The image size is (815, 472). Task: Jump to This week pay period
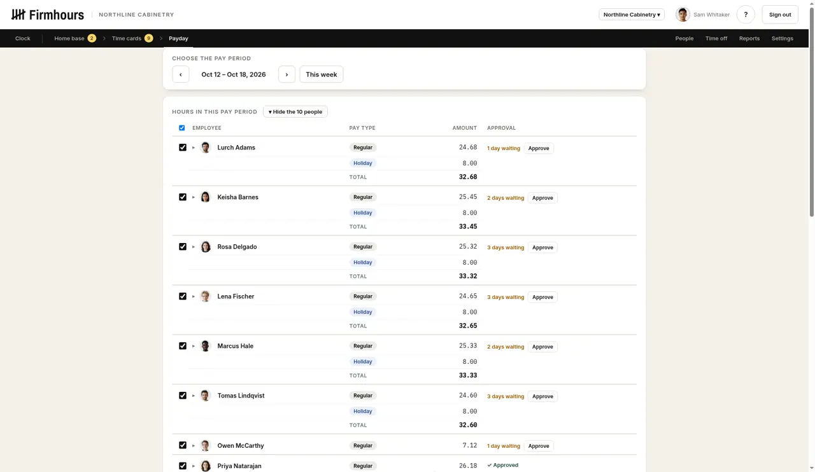click(322, 74)
